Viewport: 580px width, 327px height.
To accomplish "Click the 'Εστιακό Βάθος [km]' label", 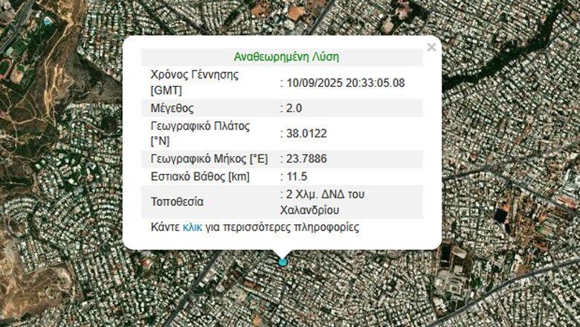I will 199,177.
